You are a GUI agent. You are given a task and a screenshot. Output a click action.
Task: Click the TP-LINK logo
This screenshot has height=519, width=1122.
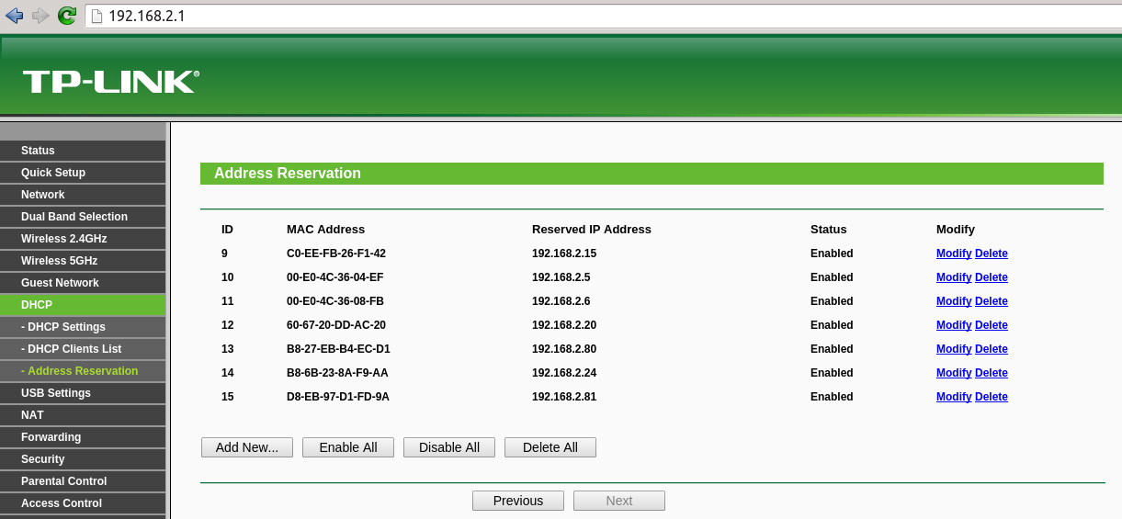110,82
